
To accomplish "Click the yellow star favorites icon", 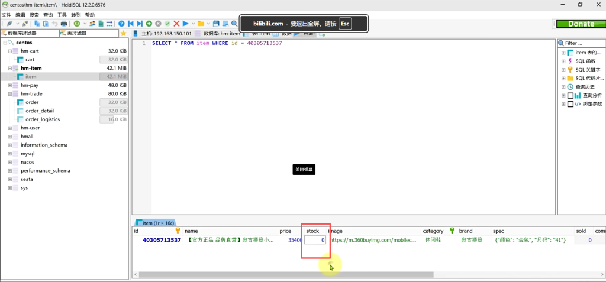I will (123, 34).
